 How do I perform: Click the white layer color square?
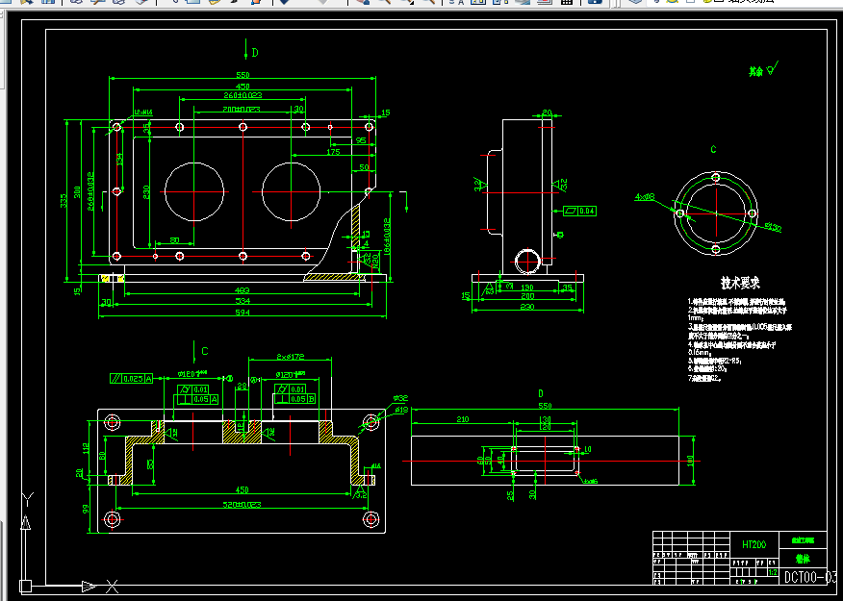pos(716,2)
